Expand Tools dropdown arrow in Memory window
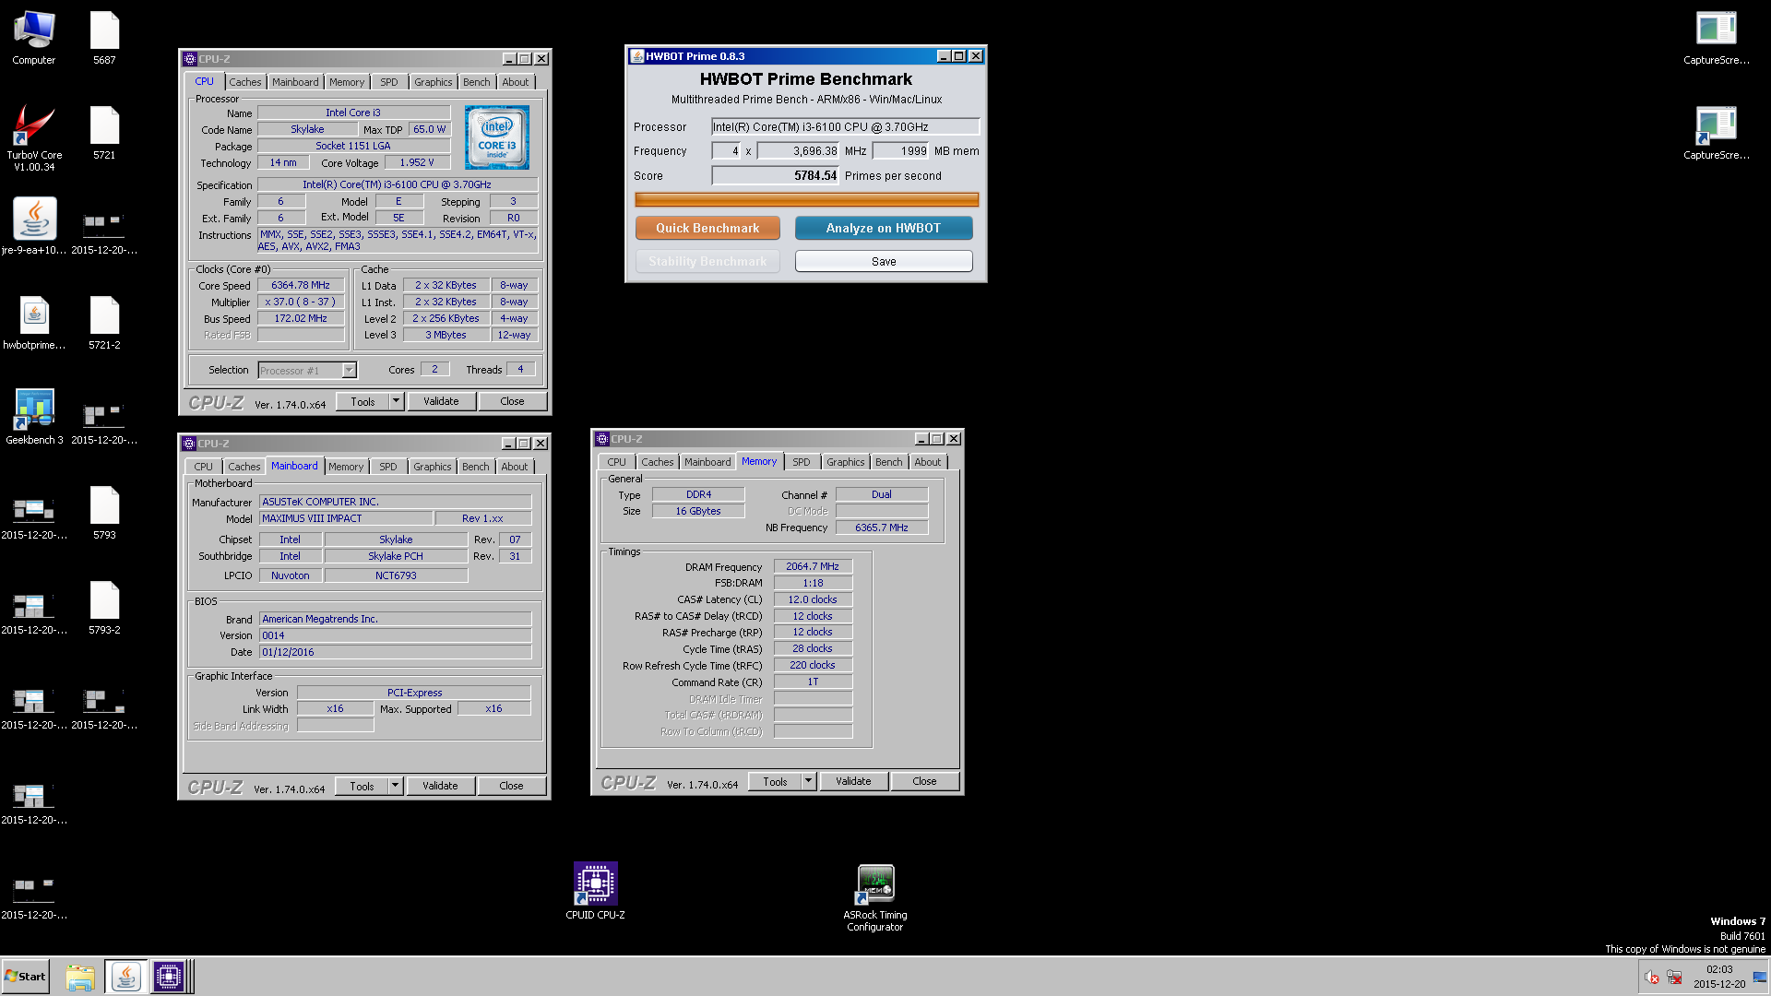 808,781
